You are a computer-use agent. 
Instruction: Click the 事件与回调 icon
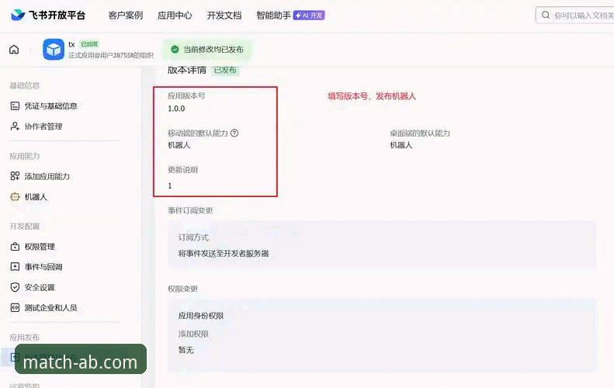point(15,267)
